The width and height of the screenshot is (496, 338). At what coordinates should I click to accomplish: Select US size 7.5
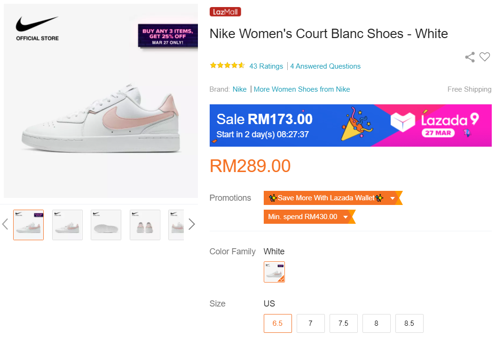pyautogui.click(x=343, y=323)
